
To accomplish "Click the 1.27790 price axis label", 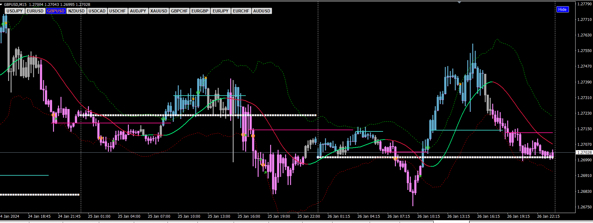I will pos(584,4).
